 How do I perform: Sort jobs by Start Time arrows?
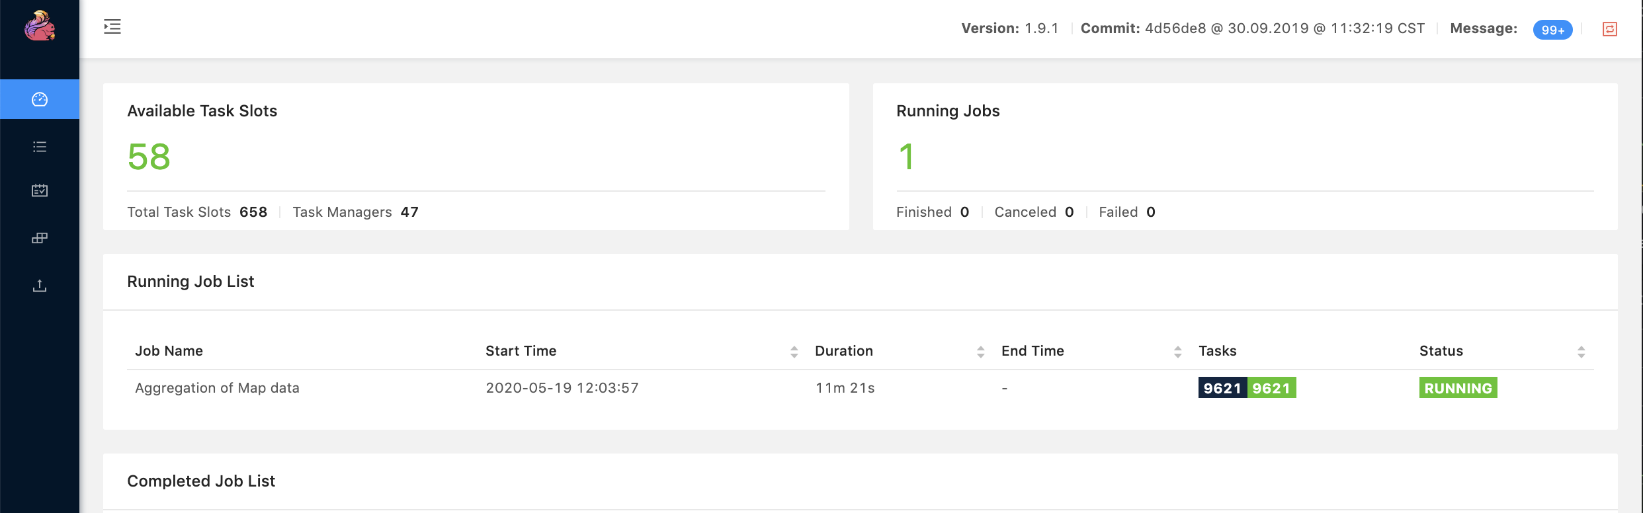(794, 352)
